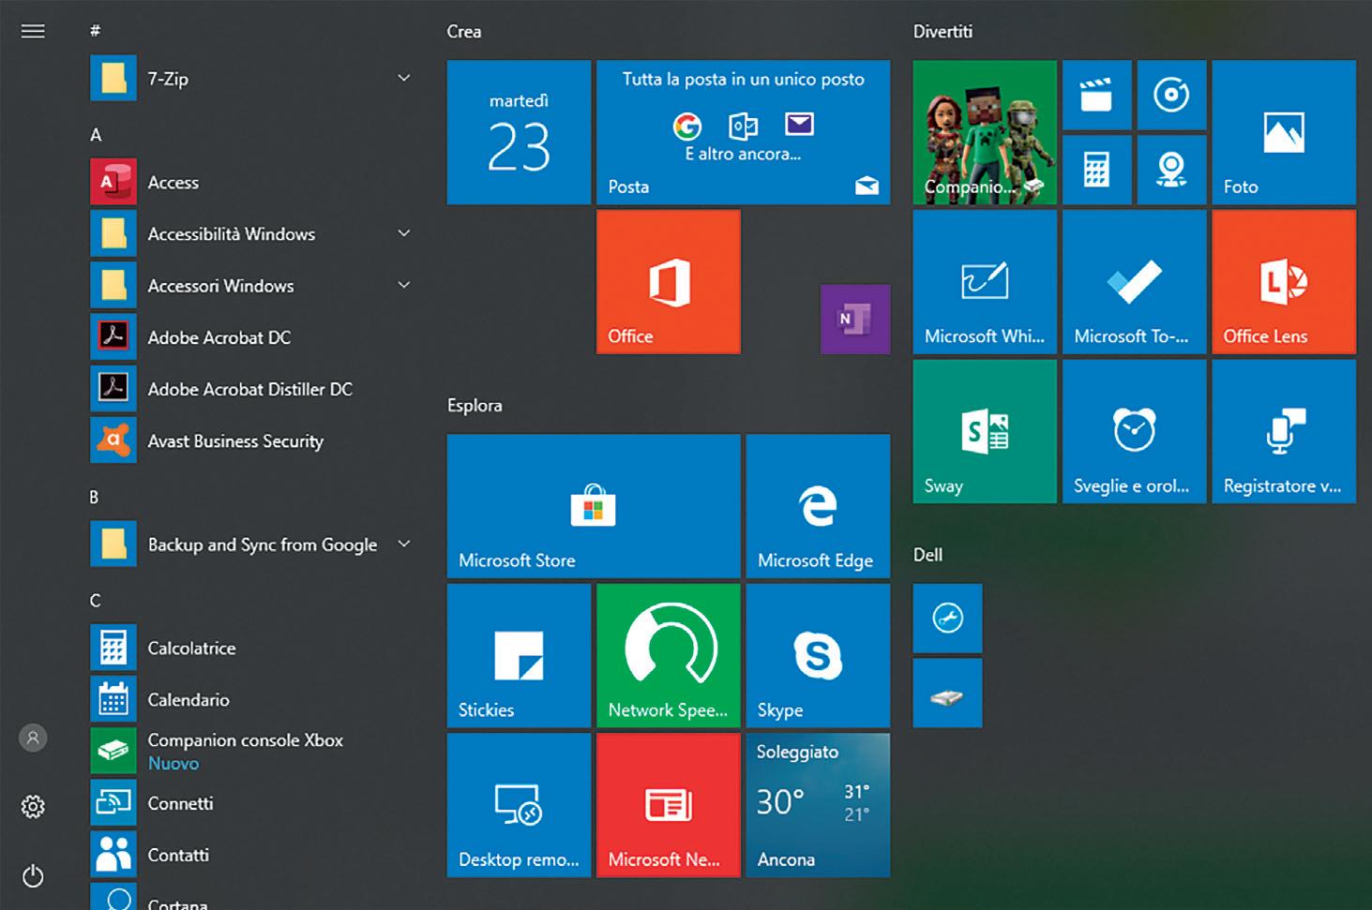Image resolution: width=1372 pixels, height=910 pixels.
Task: Open Desktop remoto tile
Action: (519, 805)
